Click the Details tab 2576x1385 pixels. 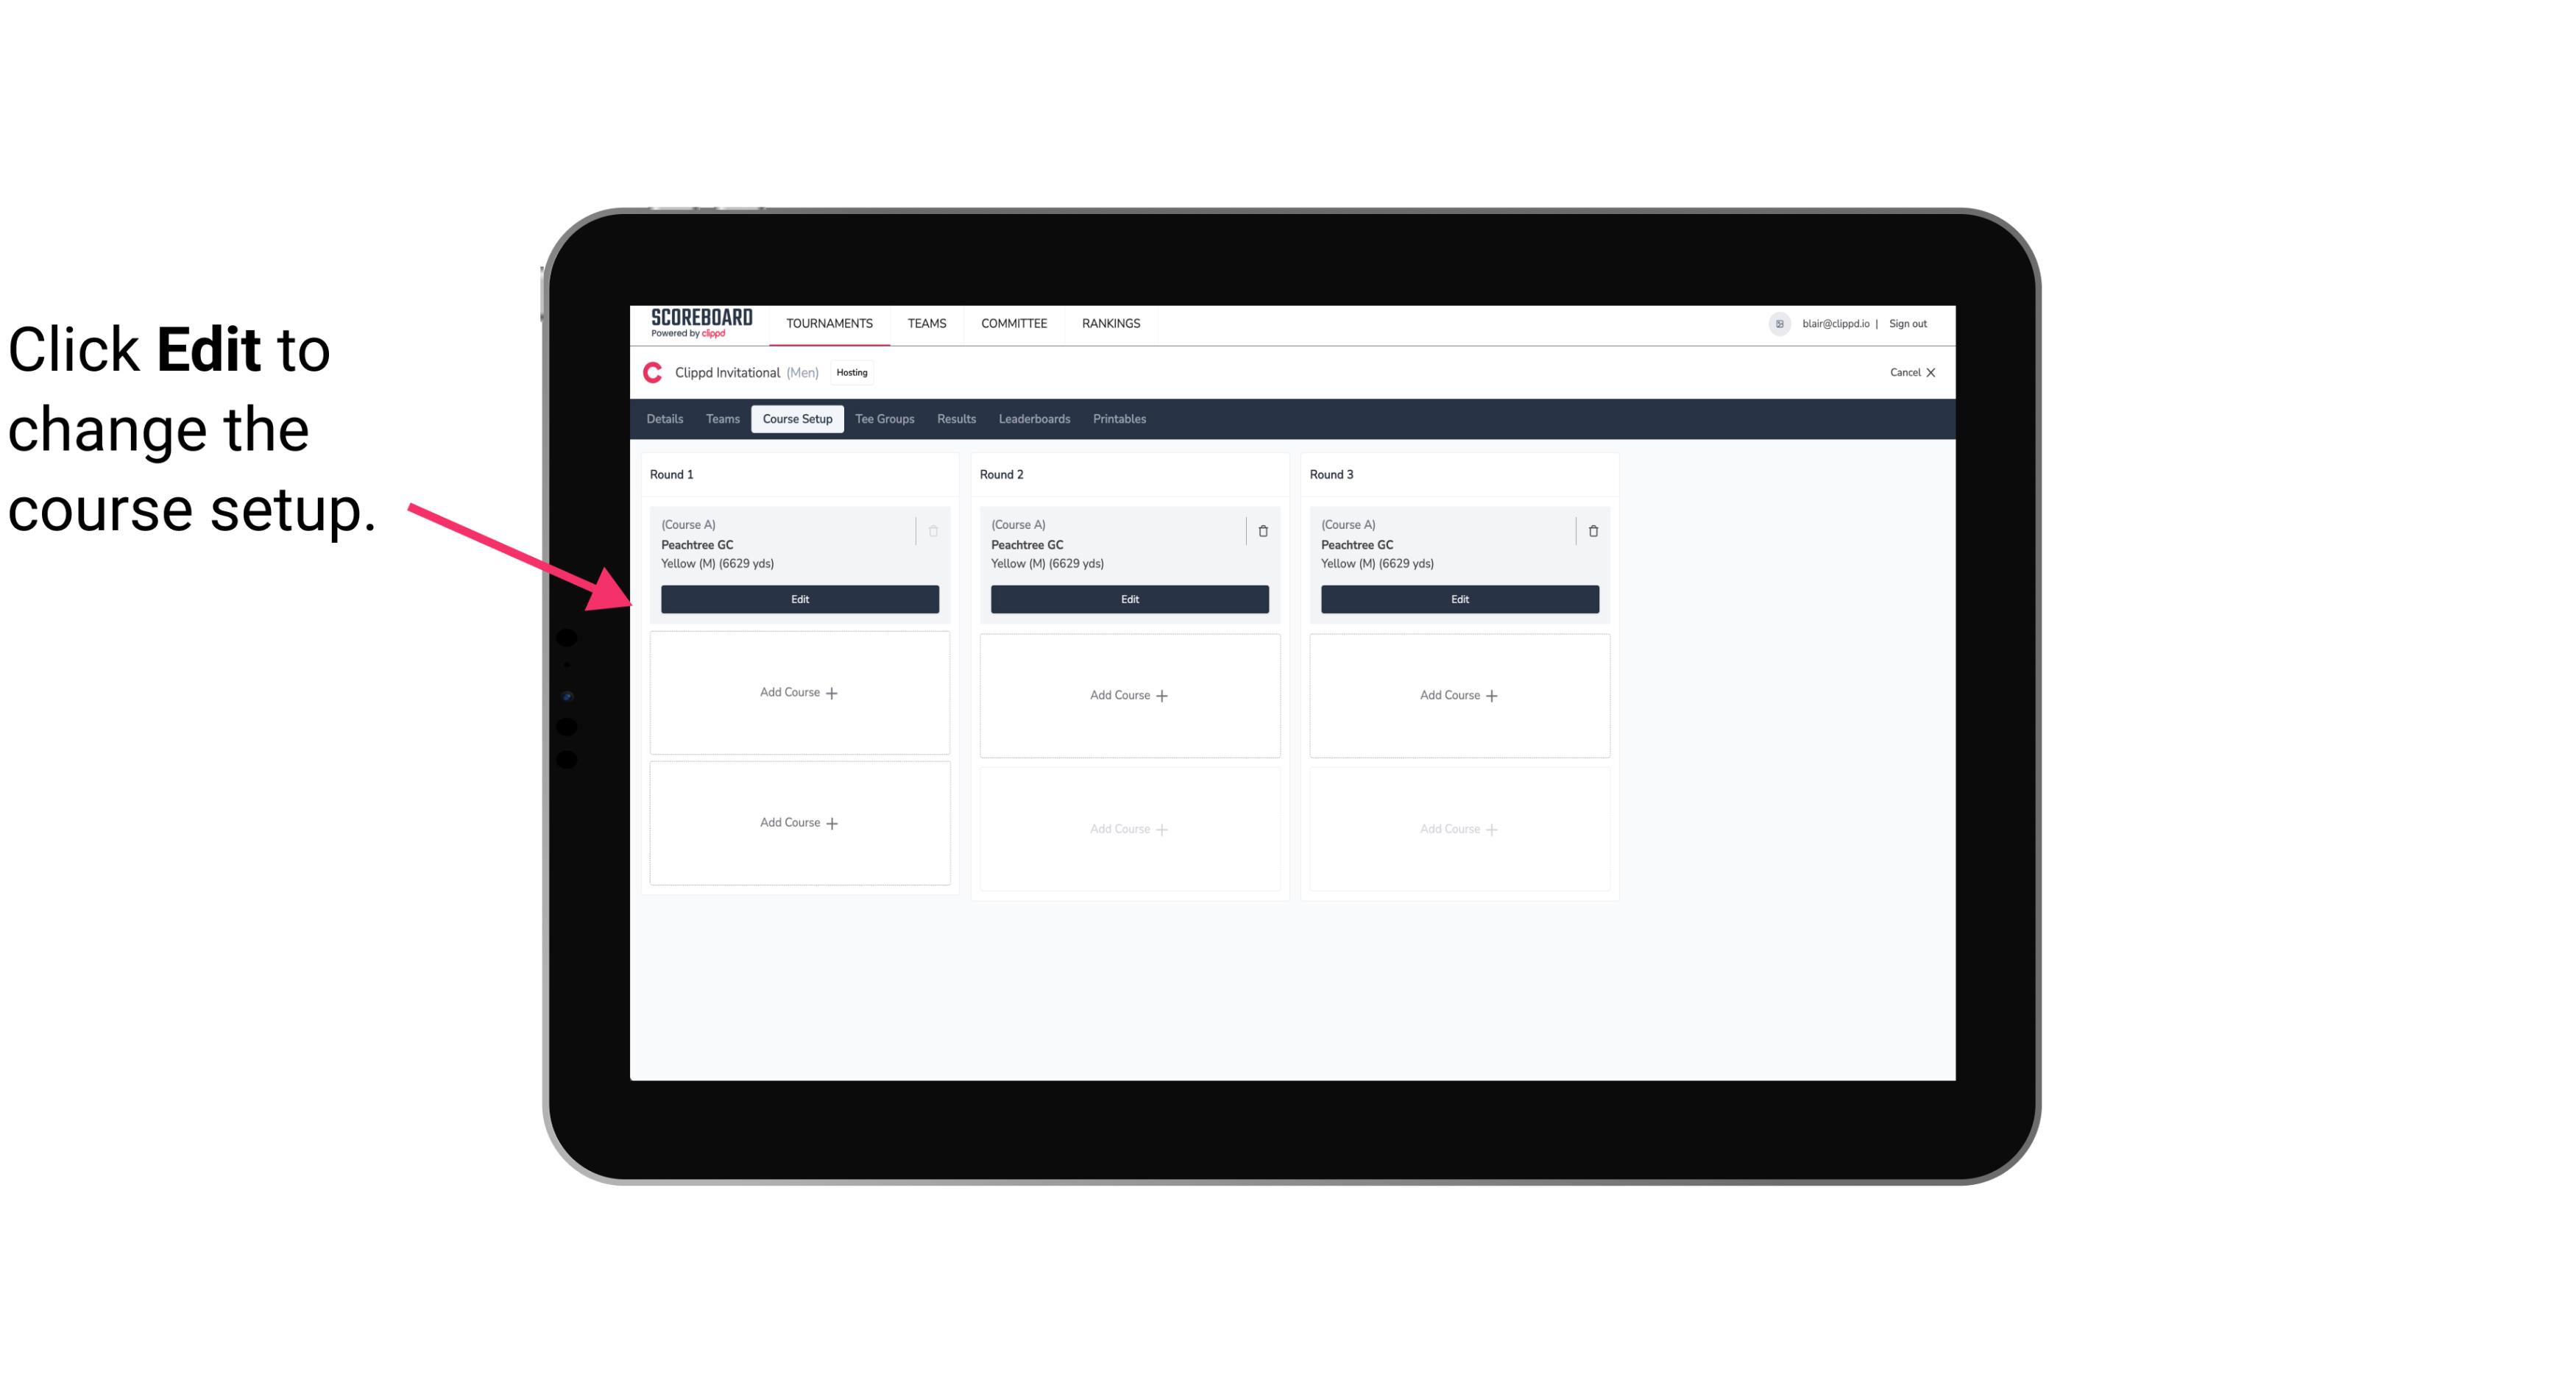[x=667, y=418]
